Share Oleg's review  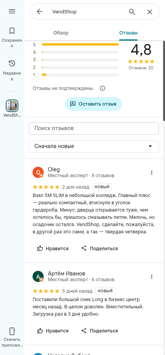100,248
